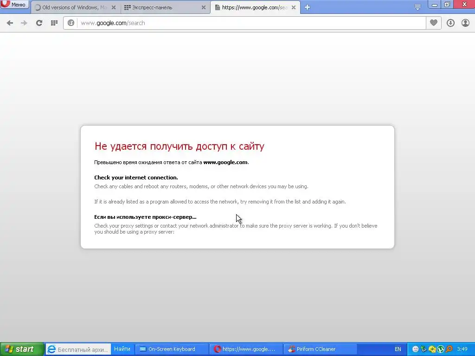
Task: Click the orange magnifier tray icon
Action: (449, 350)
